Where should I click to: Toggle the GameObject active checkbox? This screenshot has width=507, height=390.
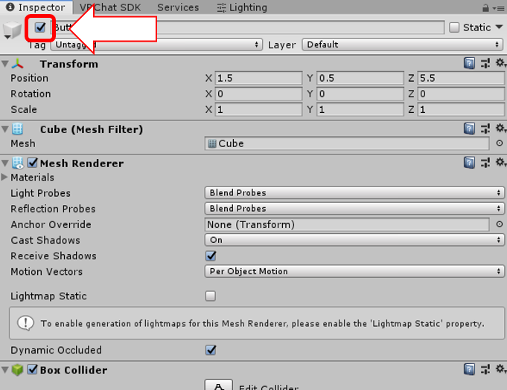click(x=40, y=27)
